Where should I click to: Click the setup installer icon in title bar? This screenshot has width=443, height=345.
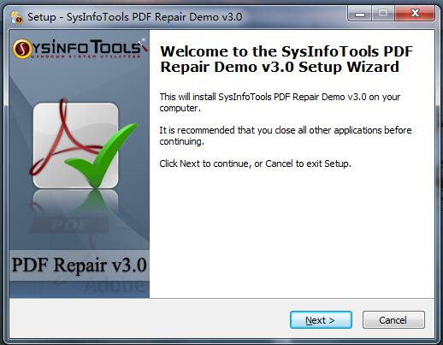16,17
